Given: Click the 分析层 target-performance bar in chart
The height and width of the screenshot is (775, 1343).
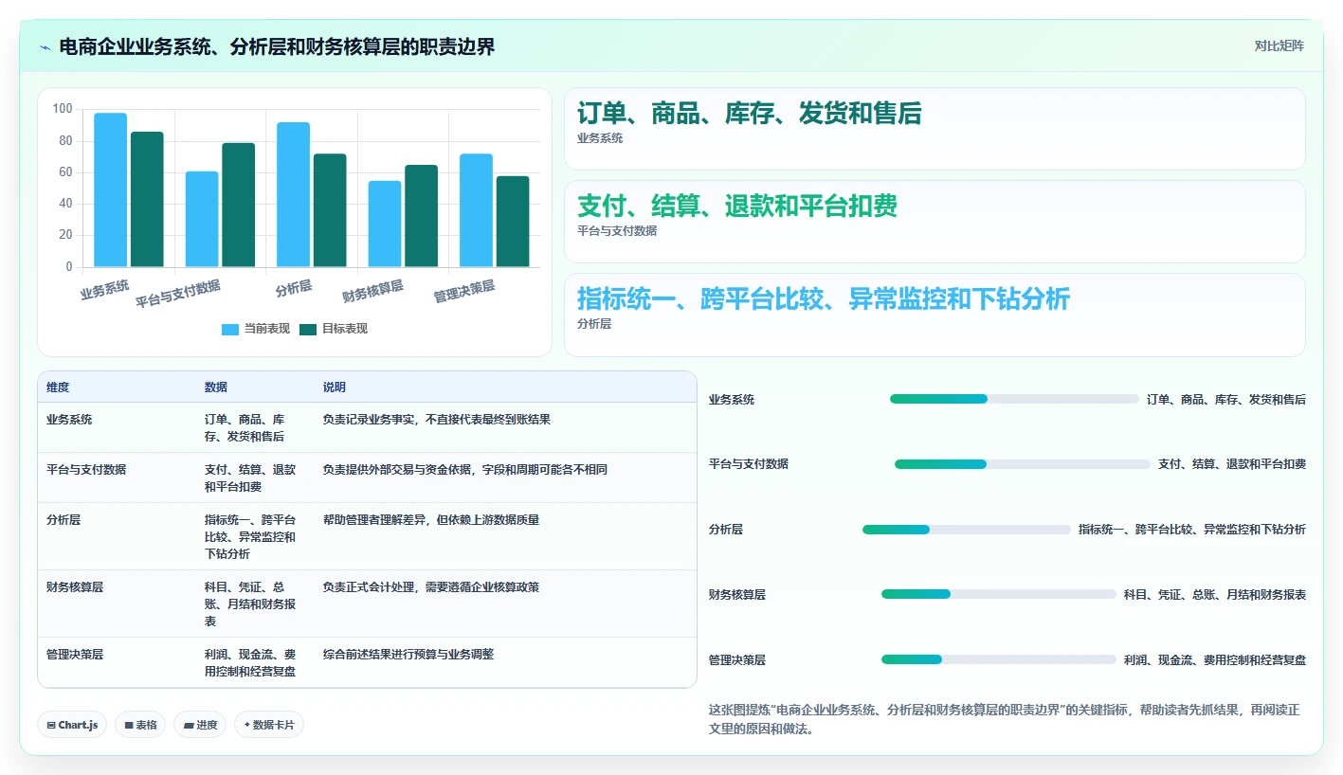Looking at the screenshot, I should [330, 210].
